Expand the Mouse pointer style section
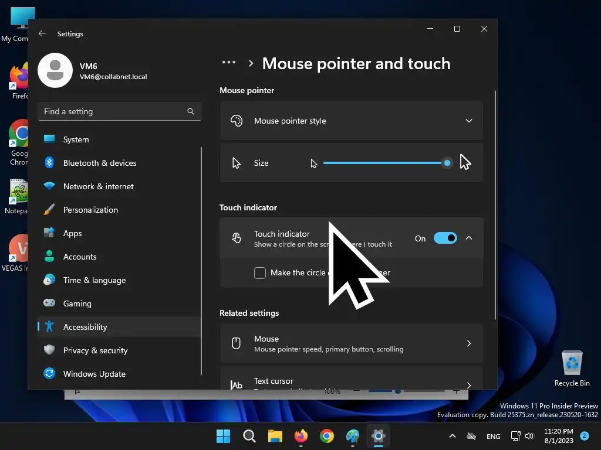601x450 pixels. click(x=469, y=121)
